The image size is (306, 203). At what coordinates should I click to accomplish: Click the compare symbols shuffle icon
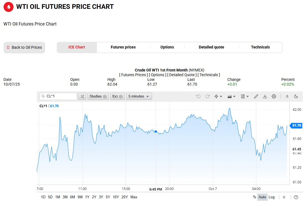(82, 96)
